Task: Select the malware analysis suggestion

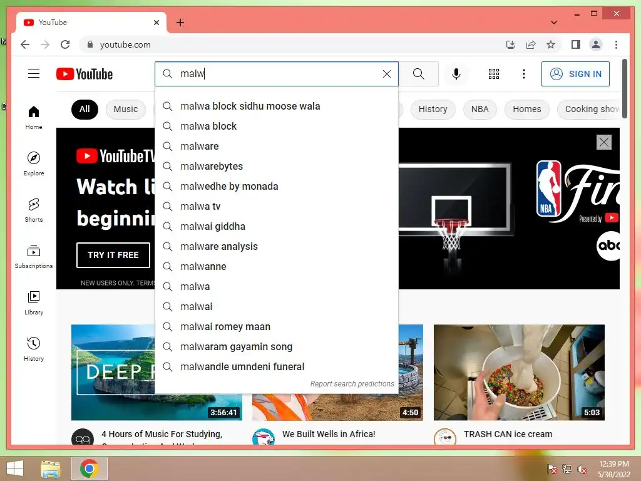Action: pos(277,247)
